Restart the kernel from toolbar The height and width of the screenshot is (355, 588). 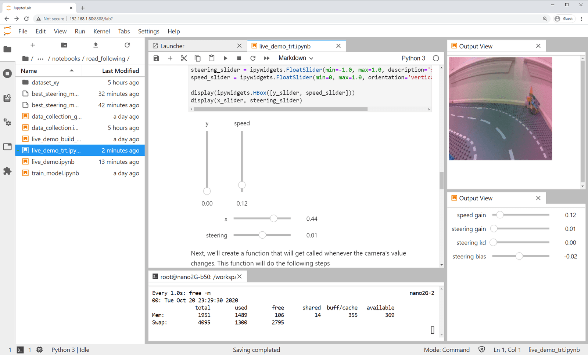[253, 58]
